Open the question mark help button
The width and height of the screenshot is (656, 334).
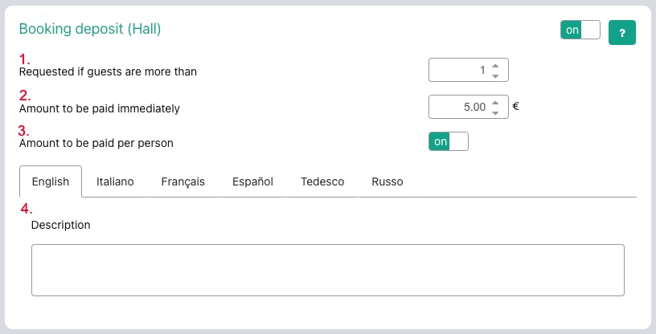[x=621, y=33]
